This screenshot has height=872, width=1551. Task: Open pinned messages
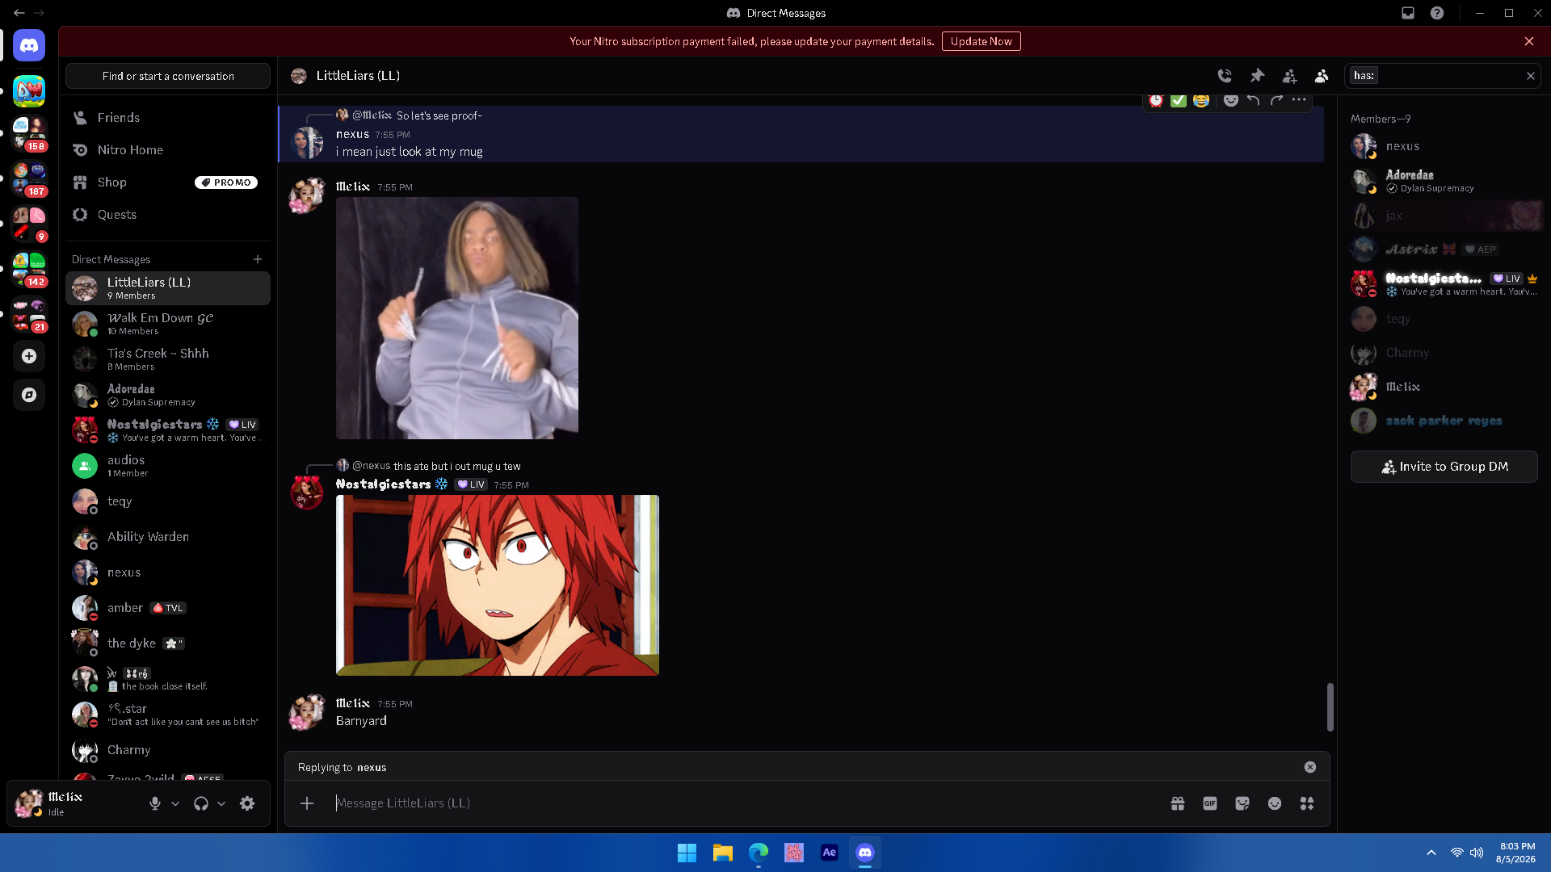(1257, 76)
